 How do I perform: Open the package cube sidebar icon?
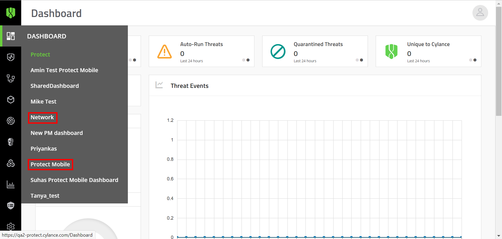click(x=10, y=100)
